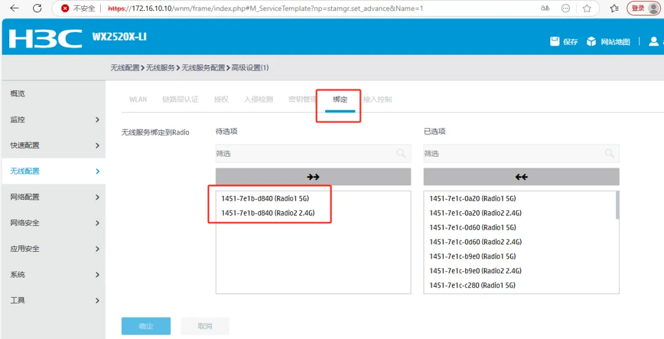Image resolution: width=664 pixels, height=339 pixels.
Task: Open the 网站地图 cube icon
Action: [x=591, y=42]
